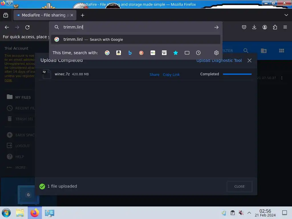Open the Pocket save icon

(x=244, y=27)
